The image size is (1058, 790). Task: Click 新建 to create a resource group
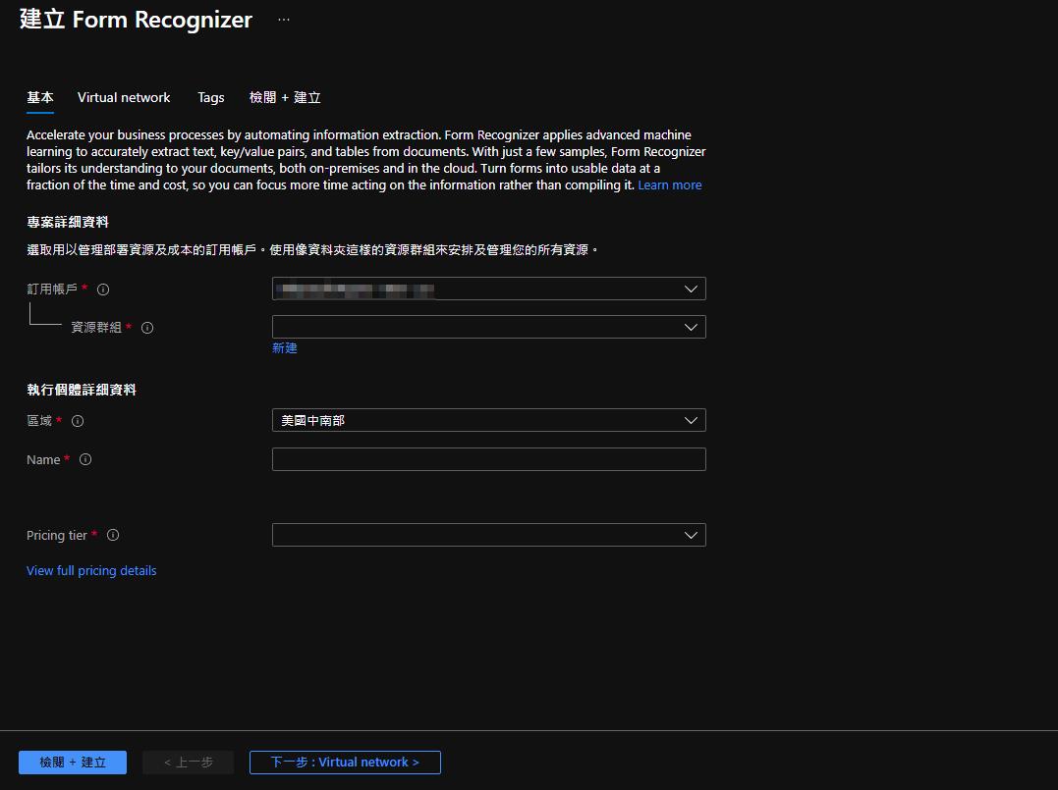(284, 347)
